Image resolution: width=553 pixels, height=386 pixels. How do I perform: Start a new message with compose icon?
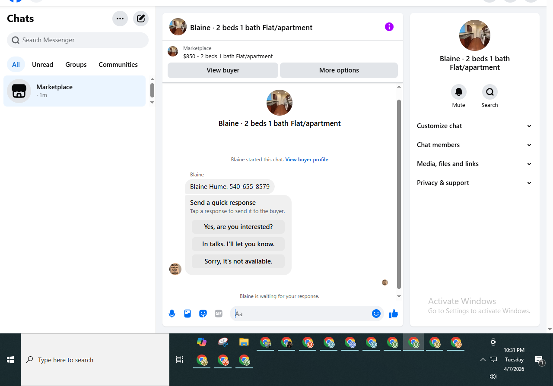(x=141, y=19)
